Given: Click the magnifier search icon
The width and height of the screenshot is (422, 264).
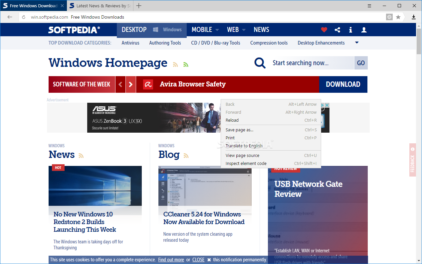Looking at the screenshot, I should pos(260,63).
